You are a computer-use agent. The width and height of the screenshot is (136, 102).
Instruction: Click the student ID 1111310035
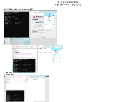65,5
